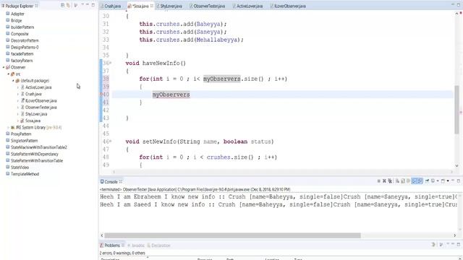The width and height of the screenshot is (463, 260).
Task: Select facadePattern project
Action: pos(22,54)
